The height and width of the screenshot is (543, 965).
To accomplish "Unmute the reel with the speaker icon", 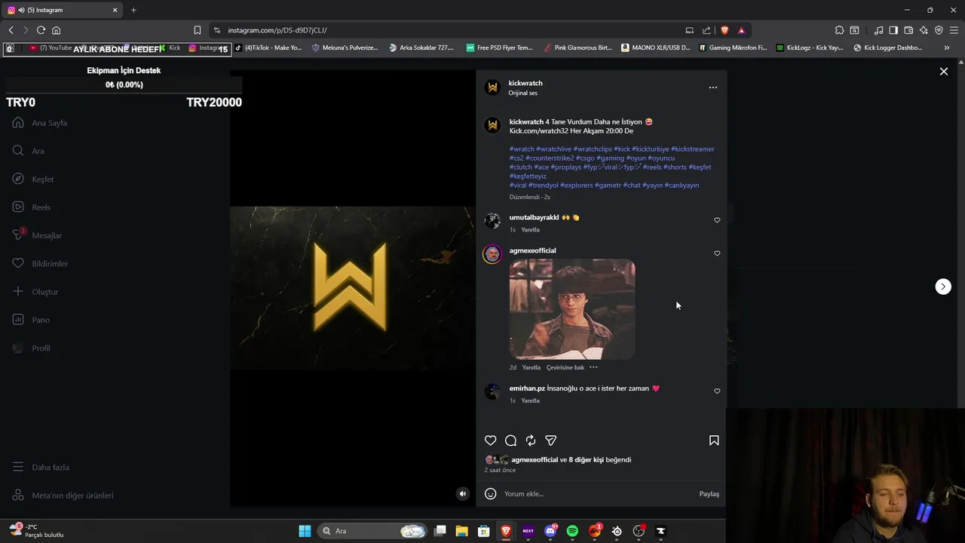I will [463, 494].
